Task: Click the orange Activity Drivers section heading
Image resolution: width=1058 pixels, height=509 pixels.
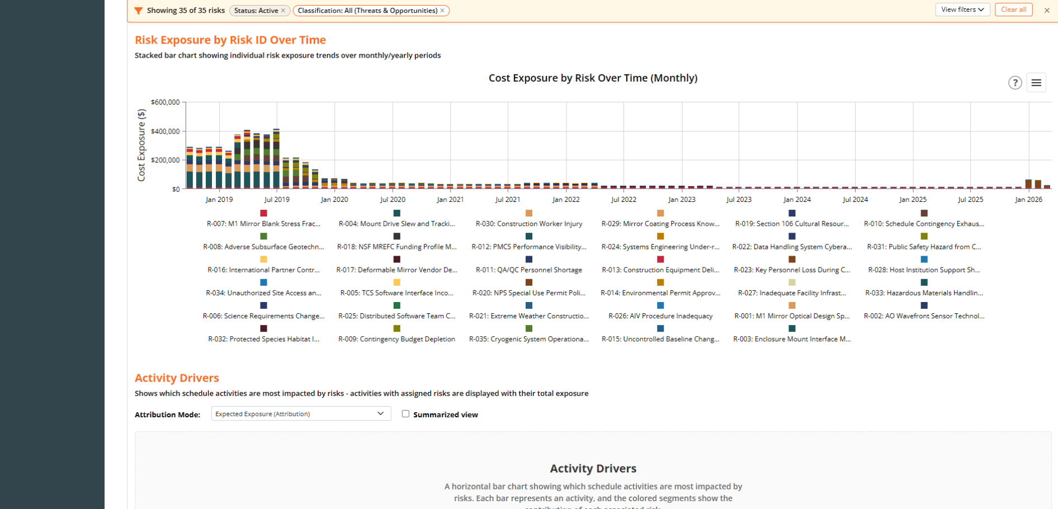Action: pyautogui.click(x=177, y=378)
